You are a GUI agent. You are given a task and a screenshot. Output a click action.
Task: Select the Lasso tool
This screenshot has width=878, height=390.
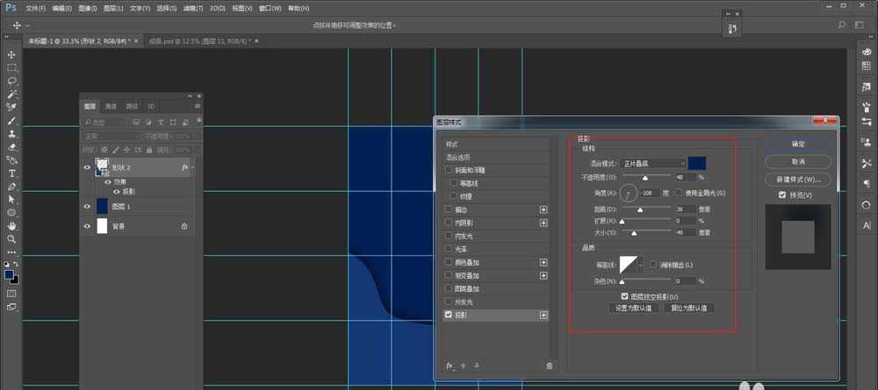[12, 81]
